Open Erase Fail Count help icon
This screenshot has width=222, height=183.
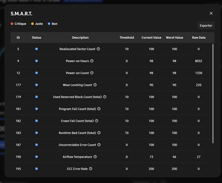(97, 121)
